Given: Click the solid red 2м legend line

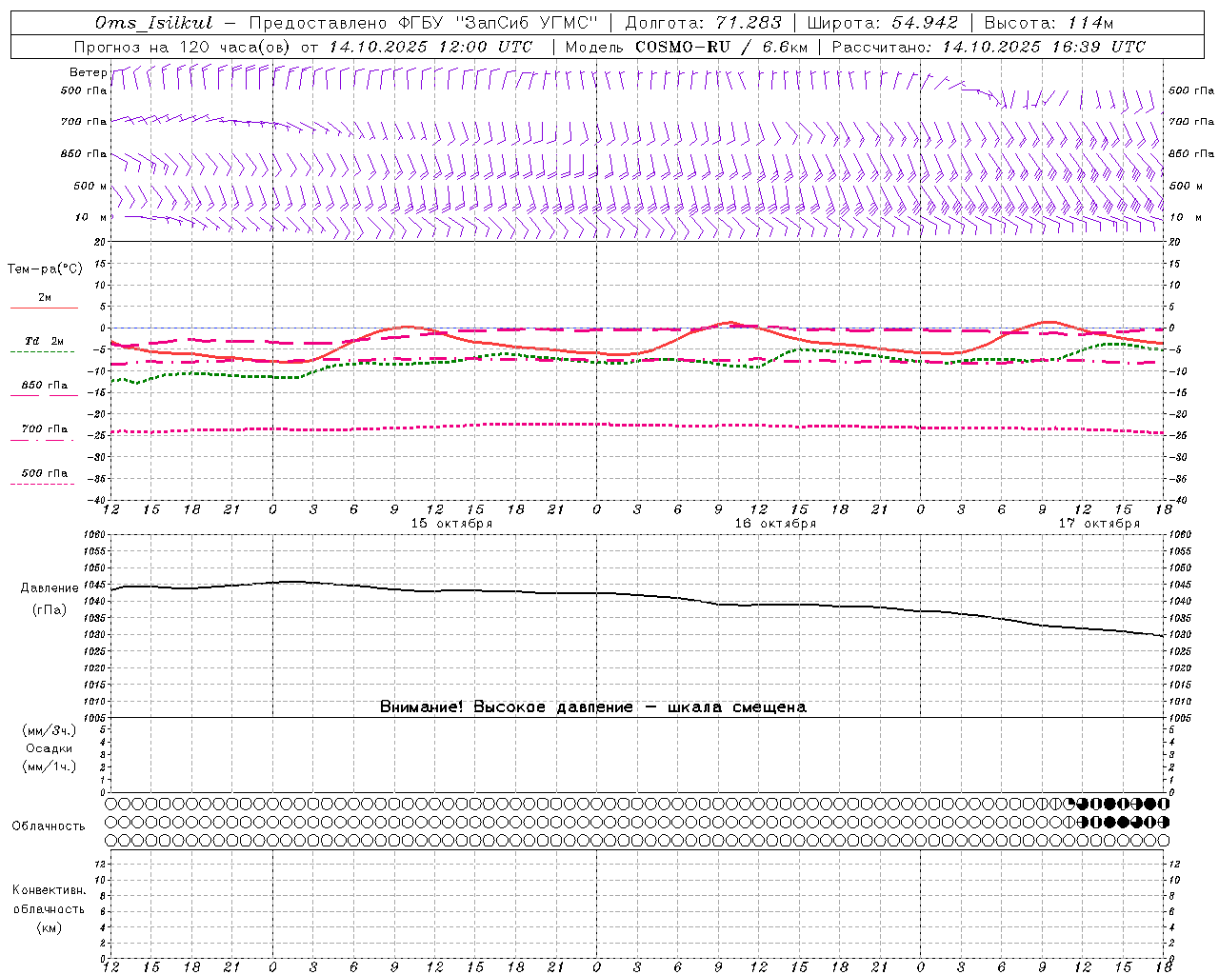Looking at the screenshot, I should click(x=44, y=308).
